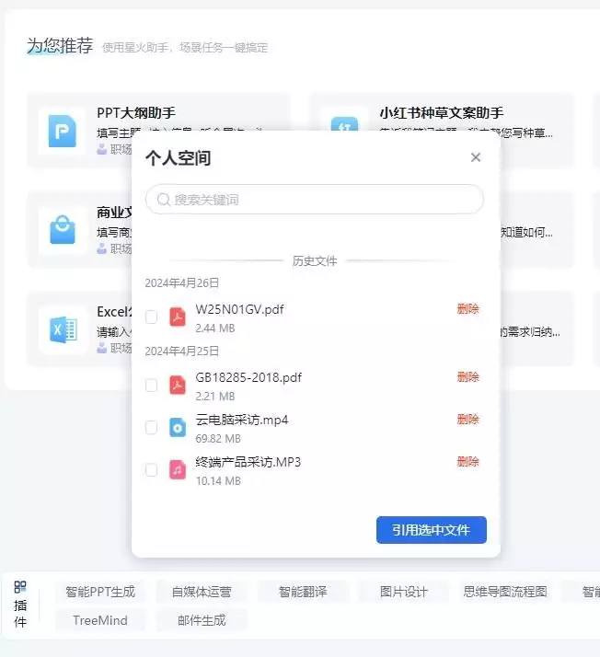Click the music icon of 终端产品采访.MP3
Viewport: 600px width, 657px height.
click(178, 469)
